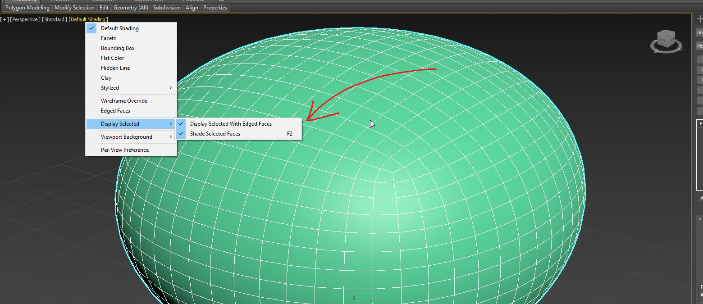
Task: Click the Edit ribbon panel
Action: tap(104, 7)
